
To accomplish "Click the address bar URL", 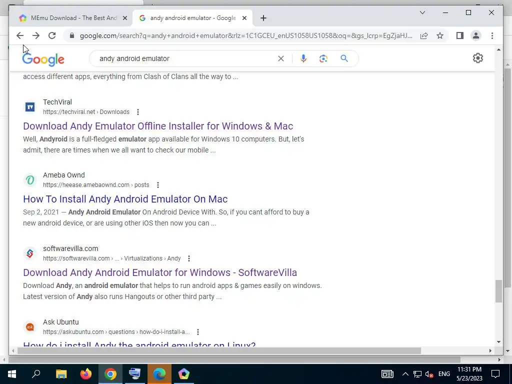I will pos(246,35).
